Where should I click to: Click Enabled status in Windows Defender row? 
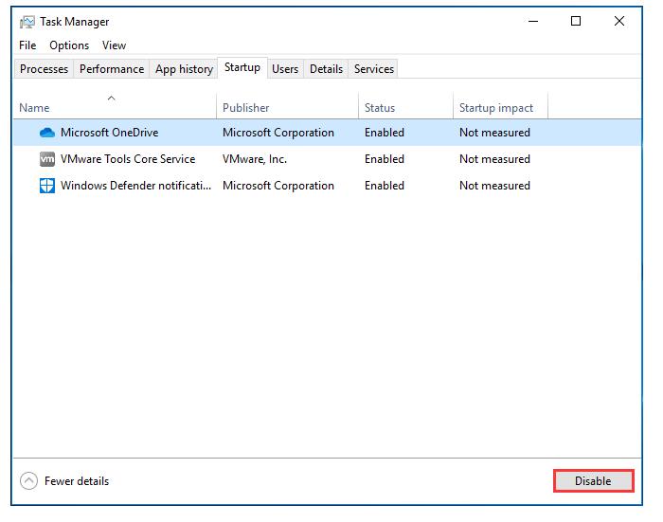pyautogui.click(x=385, y=186)
